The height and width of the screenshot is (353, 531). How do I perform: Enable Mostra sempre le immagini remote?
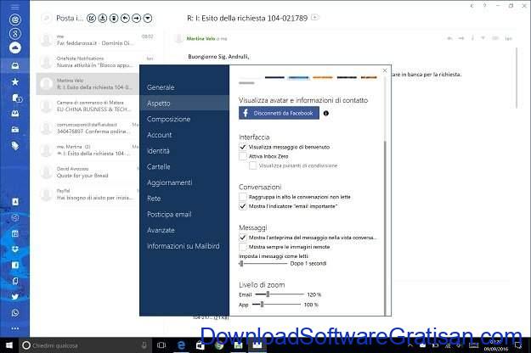(x=243, y=247)
